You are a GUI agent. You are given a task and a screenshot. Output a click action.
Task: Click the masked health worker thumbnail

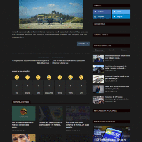[98, 59]
